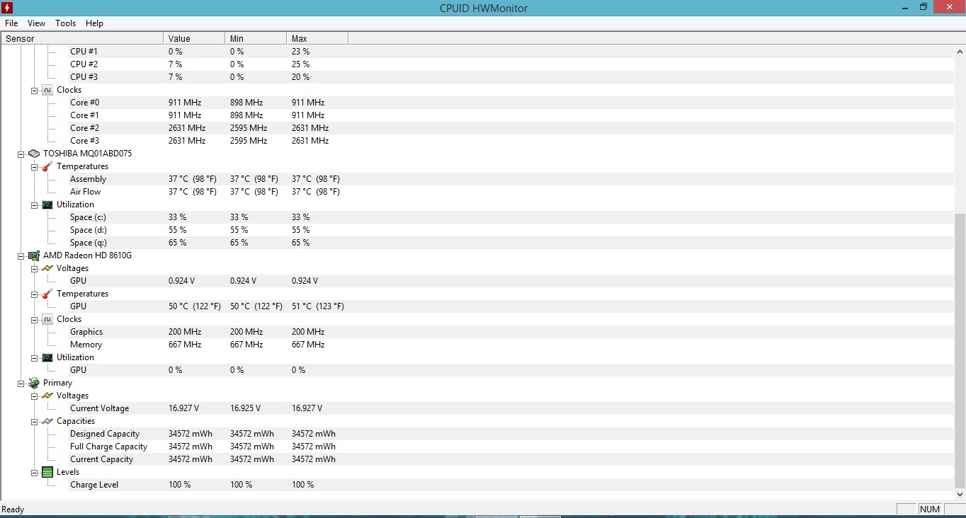Viewport: 966px width, 518px height.
Task: Click the TOSHIBA hard drive icon
Action: 34,154
